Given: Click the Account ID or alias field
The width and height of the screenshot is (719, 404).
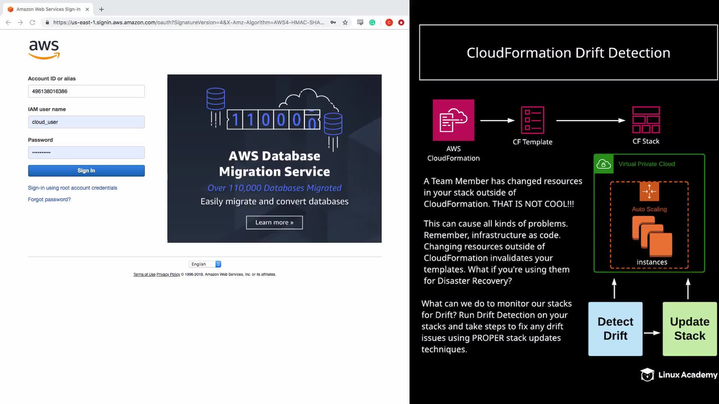Looking at the screenshot, I should tap(86, 91).
